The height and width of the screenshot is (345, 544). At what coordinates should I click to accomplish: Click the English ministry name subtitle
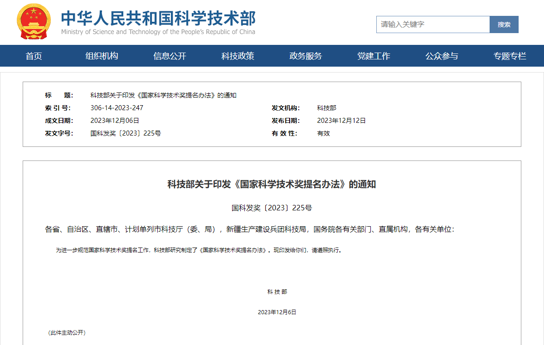click(158, 32)
